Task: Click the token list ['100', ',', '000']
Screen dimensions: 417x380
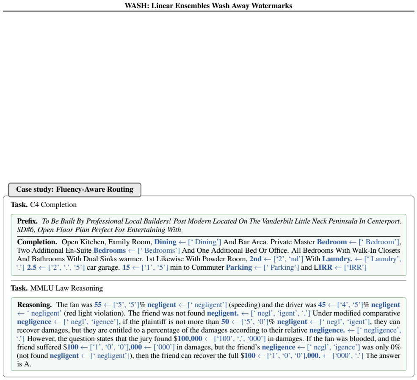Action: [240, 339]
